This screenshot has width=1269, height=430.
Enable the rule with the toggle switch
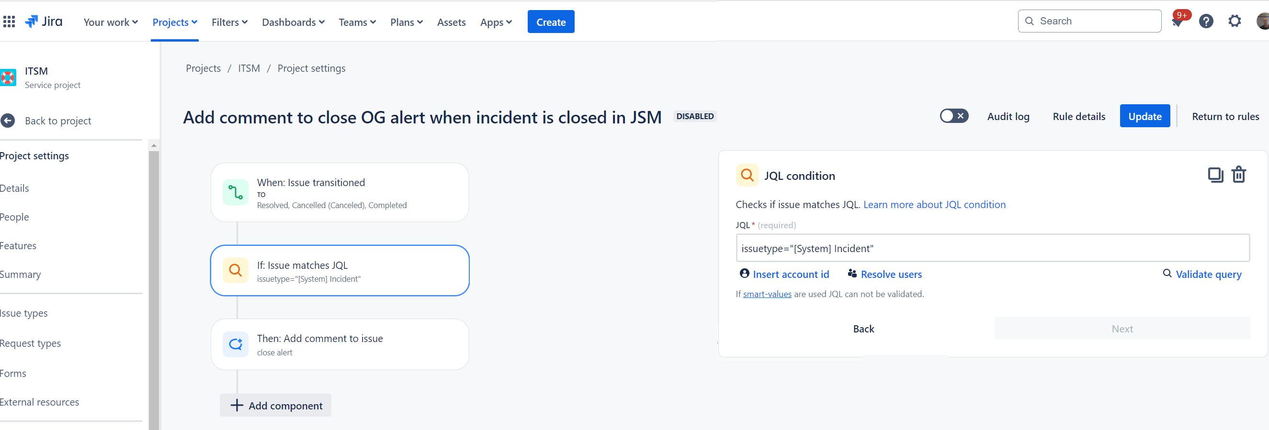tap(954, 116)
